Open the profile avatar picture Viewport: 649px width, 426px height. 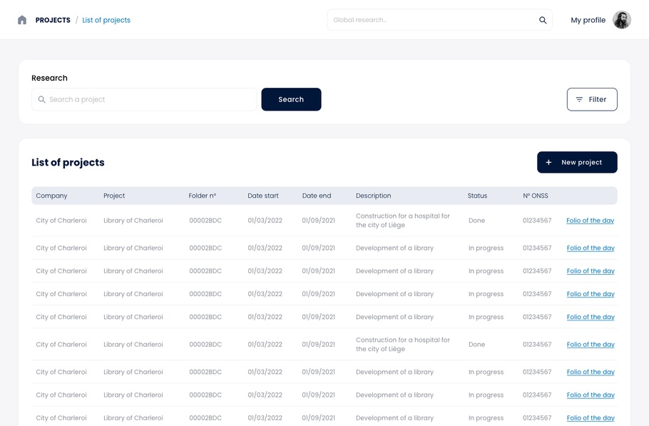click(621, 20)
